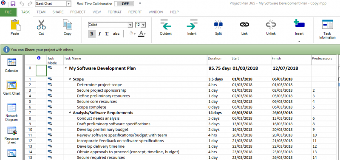Select the 'Scope complete' milestone task
Screen dimensions: 340x160
tap(91, 107)
